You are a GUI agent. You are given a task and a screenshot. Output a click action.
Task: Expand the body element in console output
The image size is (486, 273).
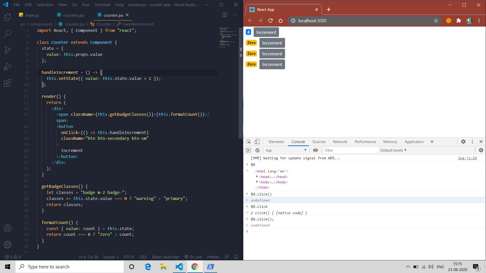click(x=257, y=182)
